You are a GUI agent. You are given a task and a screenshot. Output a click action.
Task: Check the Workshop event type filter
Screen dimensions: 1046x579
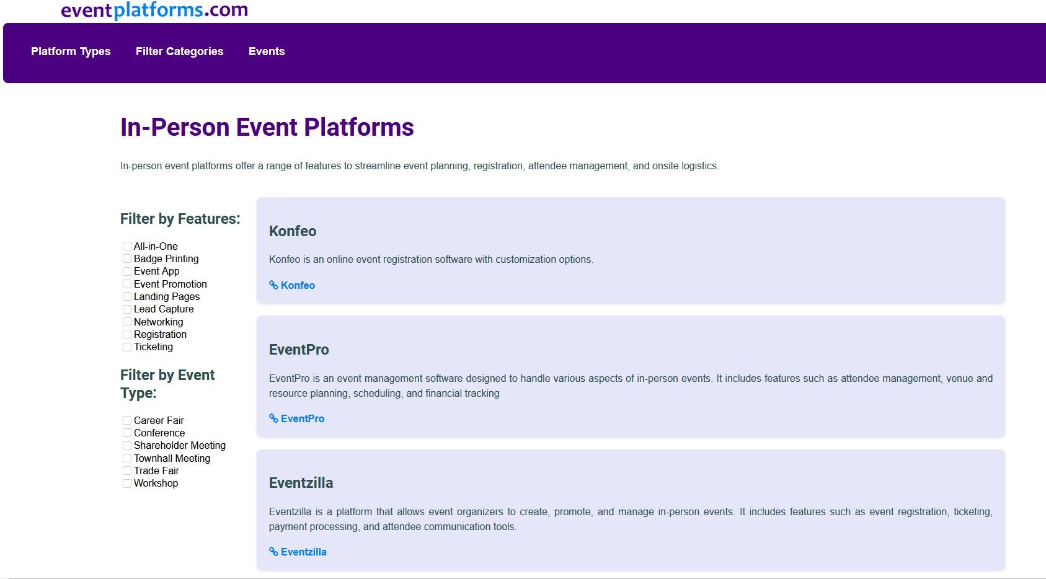point(127,483)
